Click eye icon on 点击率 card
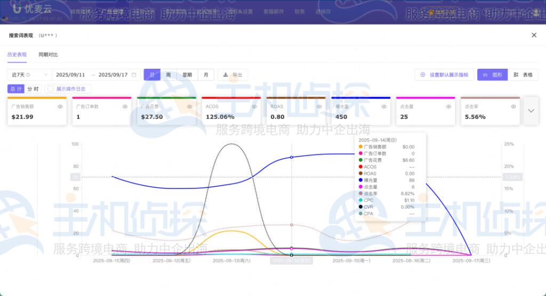 513,106
